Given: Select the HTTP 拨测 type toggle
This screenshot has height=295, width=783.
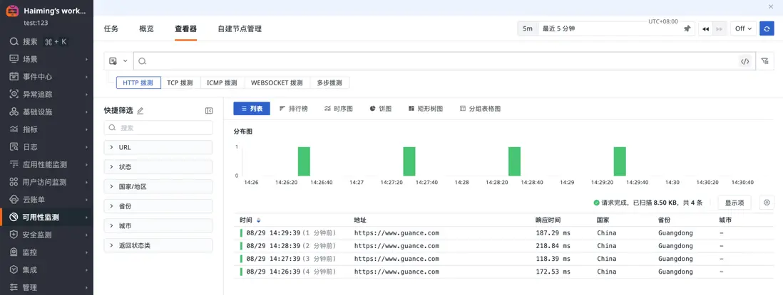Looking at the screenshot, I should click(138, 83).
